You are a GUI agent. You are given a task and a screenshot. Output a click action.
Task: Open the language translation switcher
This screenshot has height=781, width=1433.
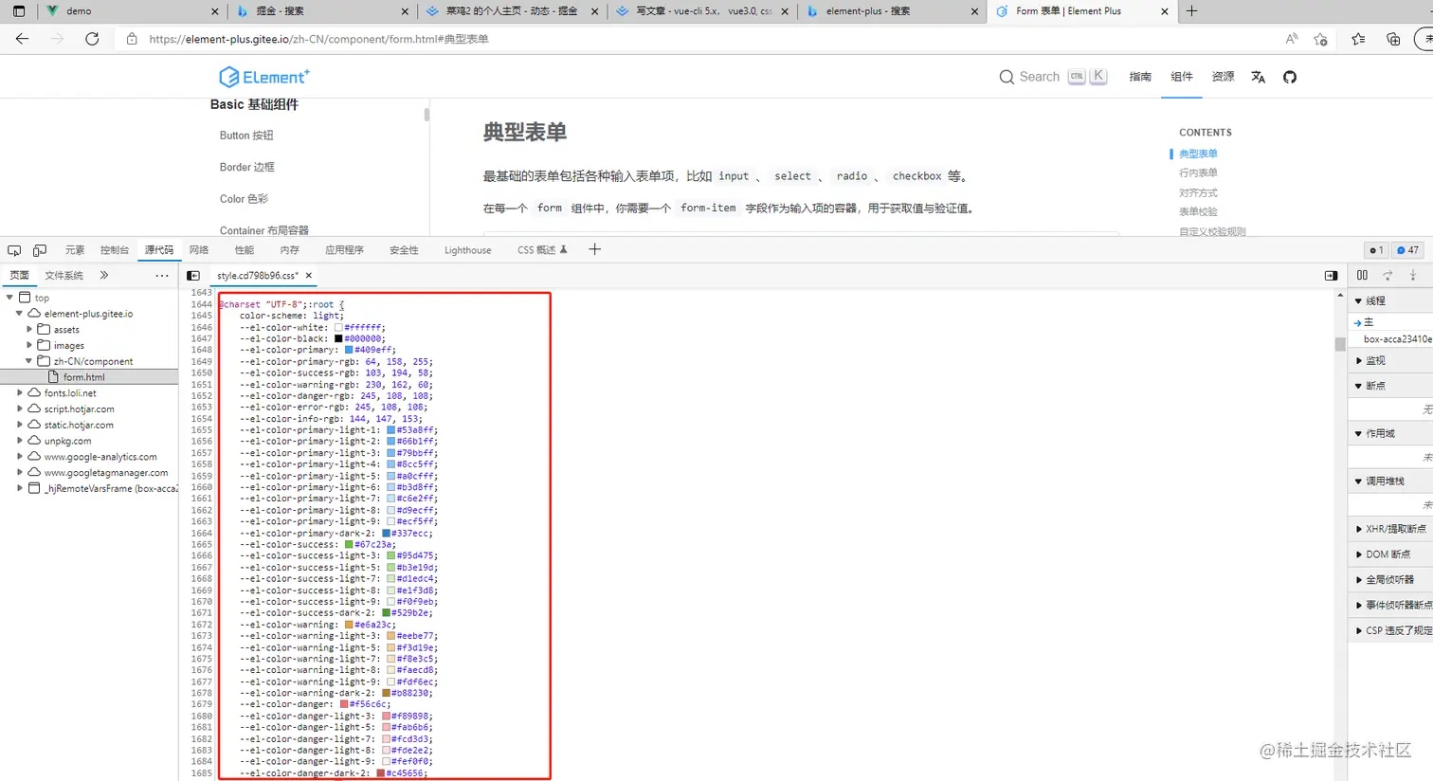point(1258,77)
